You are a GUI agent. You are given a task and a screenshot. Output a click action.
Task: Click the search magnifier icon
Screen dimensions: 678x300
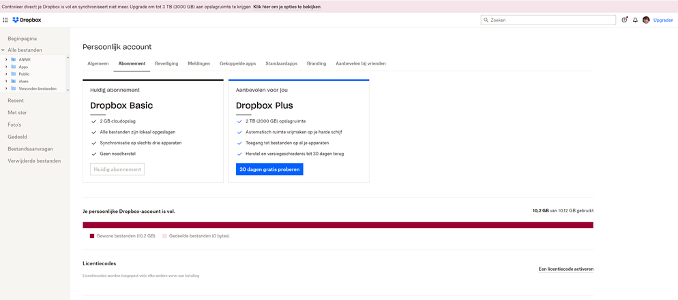point(486,20)
